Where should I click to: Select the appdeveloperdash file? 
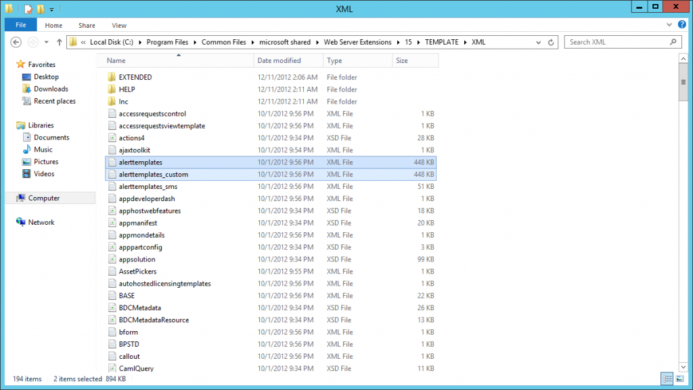coord(271,198)
